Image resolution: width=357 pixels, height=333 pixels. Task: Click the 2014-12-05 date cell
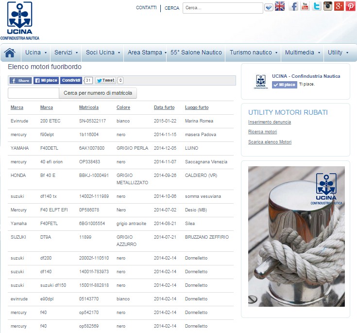165,148
